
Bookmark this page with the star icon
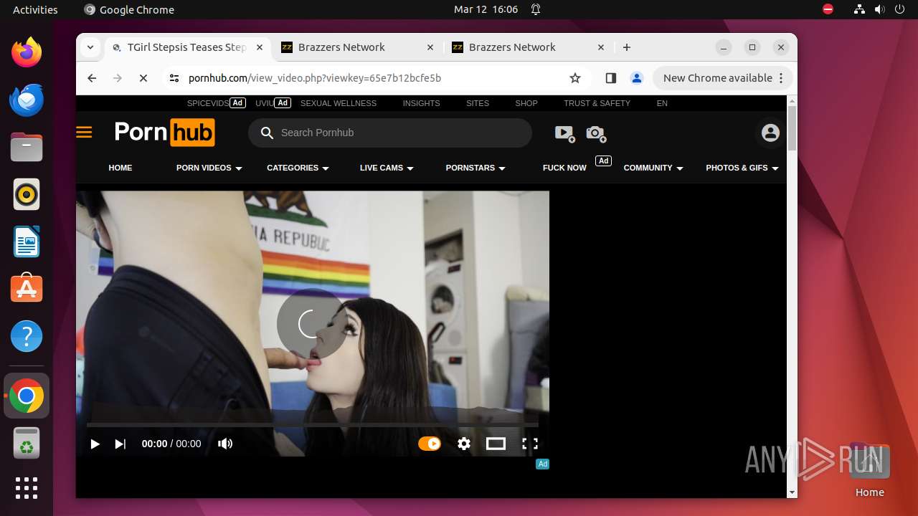574,78
